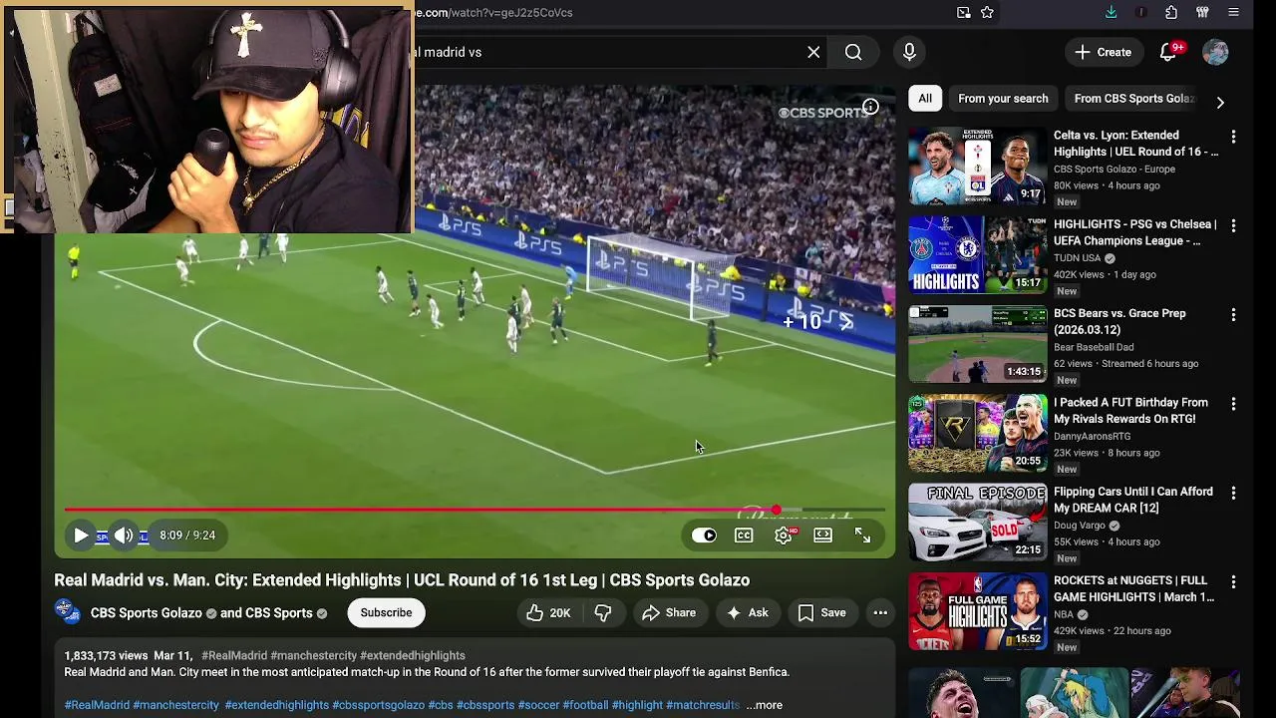Click the #extendedhighlights hashtag above the description
The image size is (1276, 718).
pyautogui.click(x=413, y=655)
